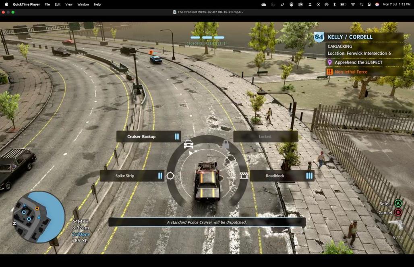Click "A standard Police Cruiser will be dispatched." text

pyautogui.click(x=207, y=222)
